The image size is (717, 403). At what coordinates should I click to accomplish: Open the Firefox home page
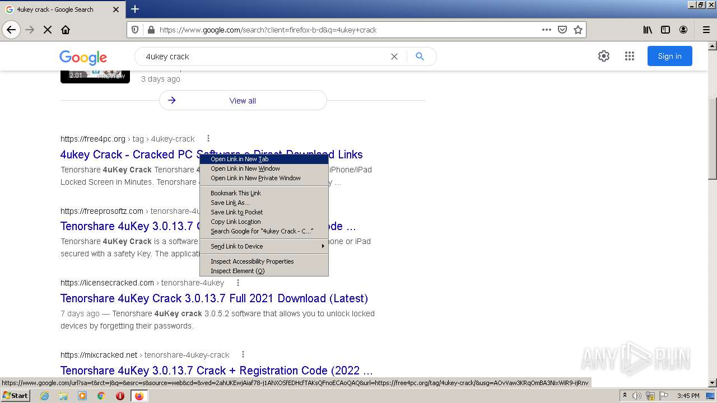[x=66, y=30]
